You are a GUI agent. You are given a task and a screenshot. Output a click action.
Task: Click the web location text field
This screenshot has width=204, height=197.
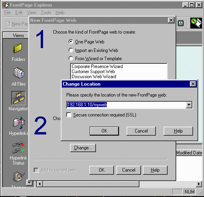coord(126,105)
